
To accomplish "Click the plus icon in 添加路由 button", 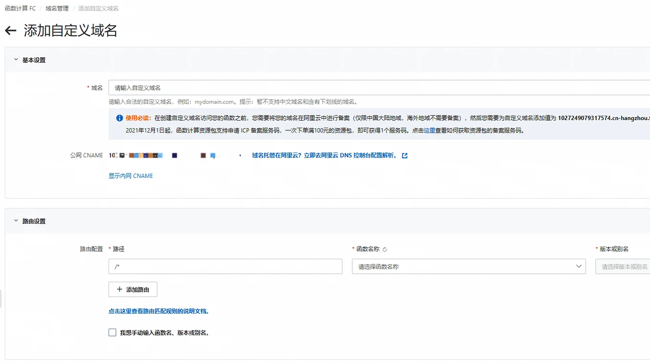I will [x=119, y=289].
